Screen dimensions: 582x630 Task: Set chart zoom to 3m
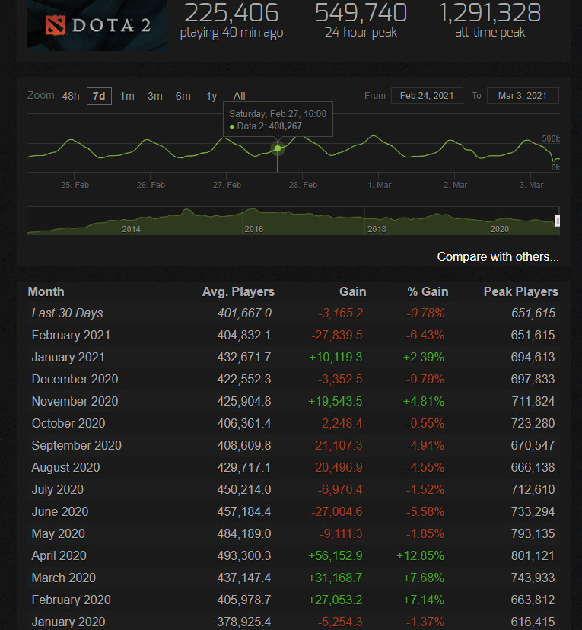[155, 97]
